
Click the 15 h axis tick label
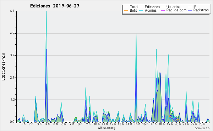pos(137,124)
